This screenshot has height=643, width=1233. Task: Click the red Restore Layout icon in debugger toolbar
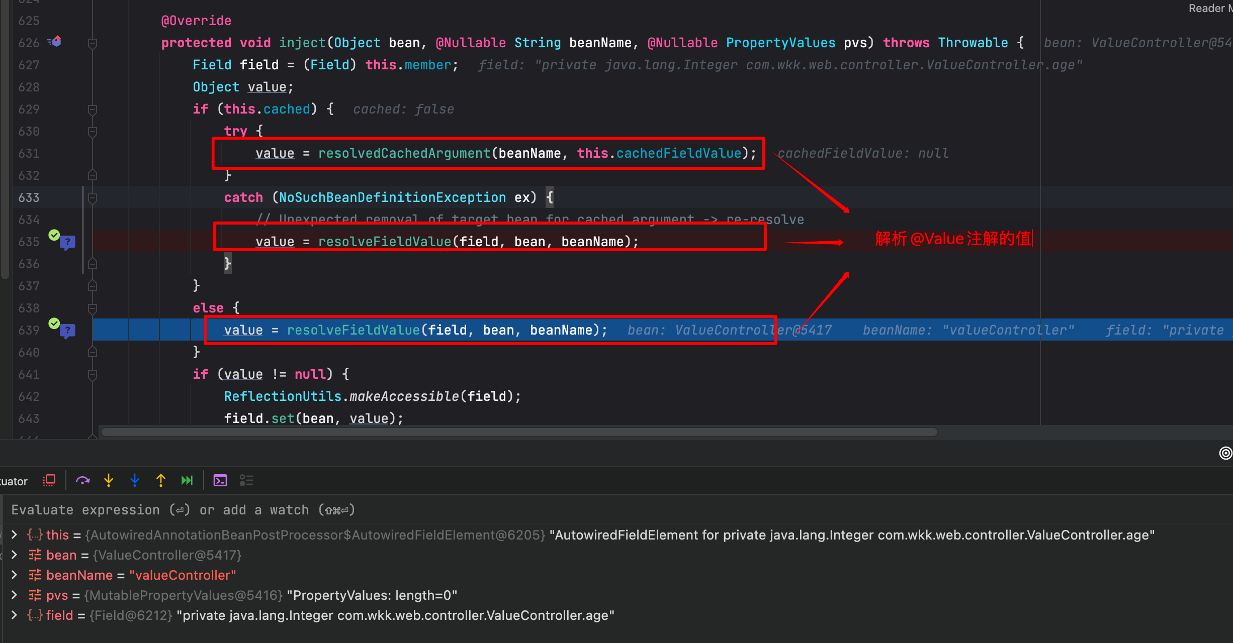(49, 480)
